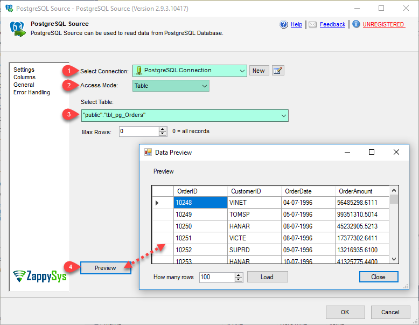Select the cell with OrderID 10252

[x=200, y=250]
